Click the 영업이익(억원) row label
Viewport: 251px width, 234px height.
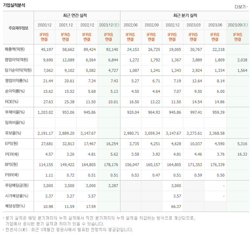[x=17, y=60]
